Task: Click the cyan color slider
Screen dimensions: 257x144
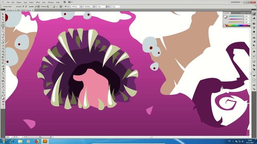Action: point(237,16)
